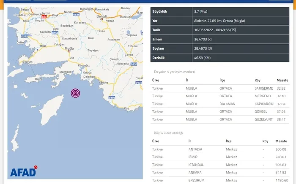The image size is (296, 184).
Task: Click the KAPIKARGIN village cell
Action: tap(264, 104)
